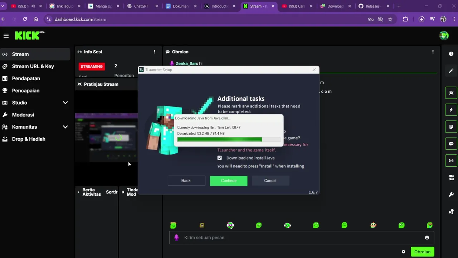Switch to the Dokumen browser tab
Viewport: 458px width, 258px height.
point(180,6)
